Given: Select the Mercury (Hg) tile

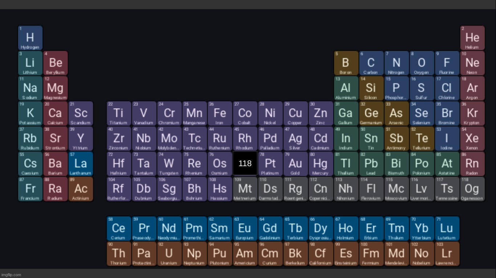Looking at the screenshot, I should pyautogui.click(x=321, y=164).
